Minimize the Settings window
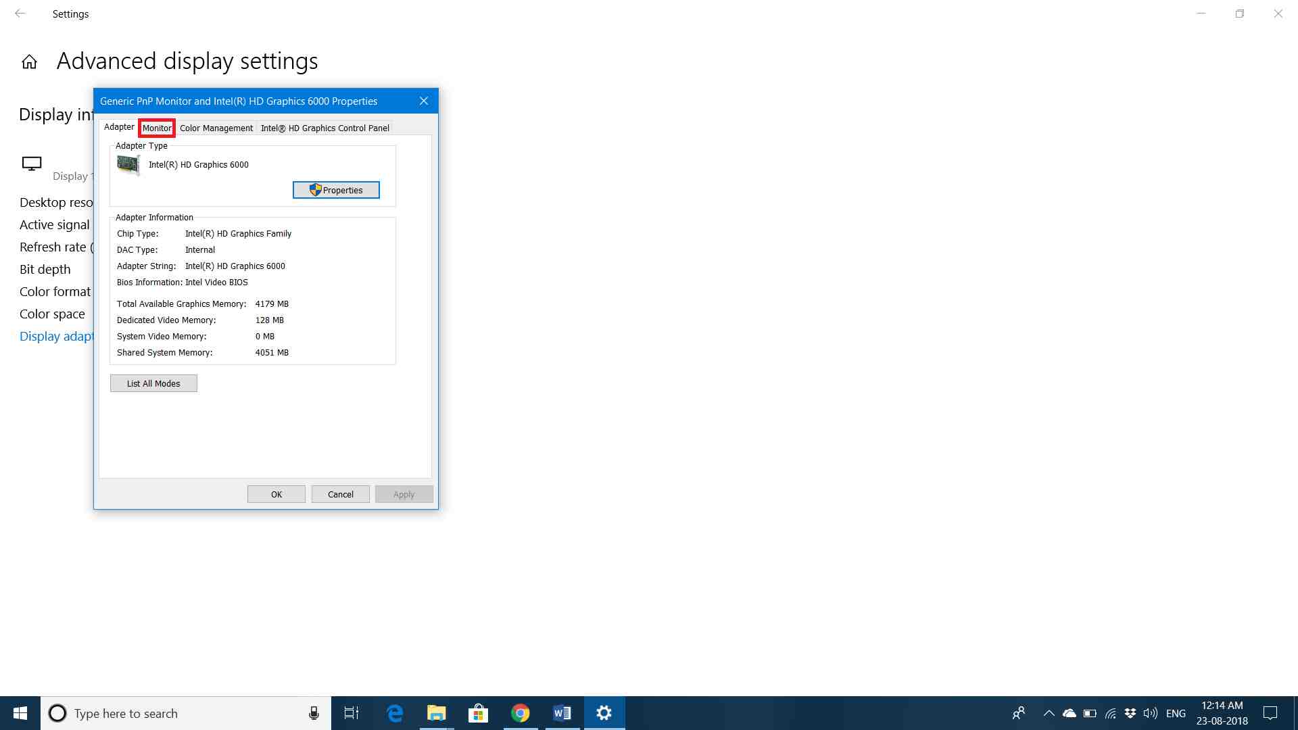 point(1201,14)
